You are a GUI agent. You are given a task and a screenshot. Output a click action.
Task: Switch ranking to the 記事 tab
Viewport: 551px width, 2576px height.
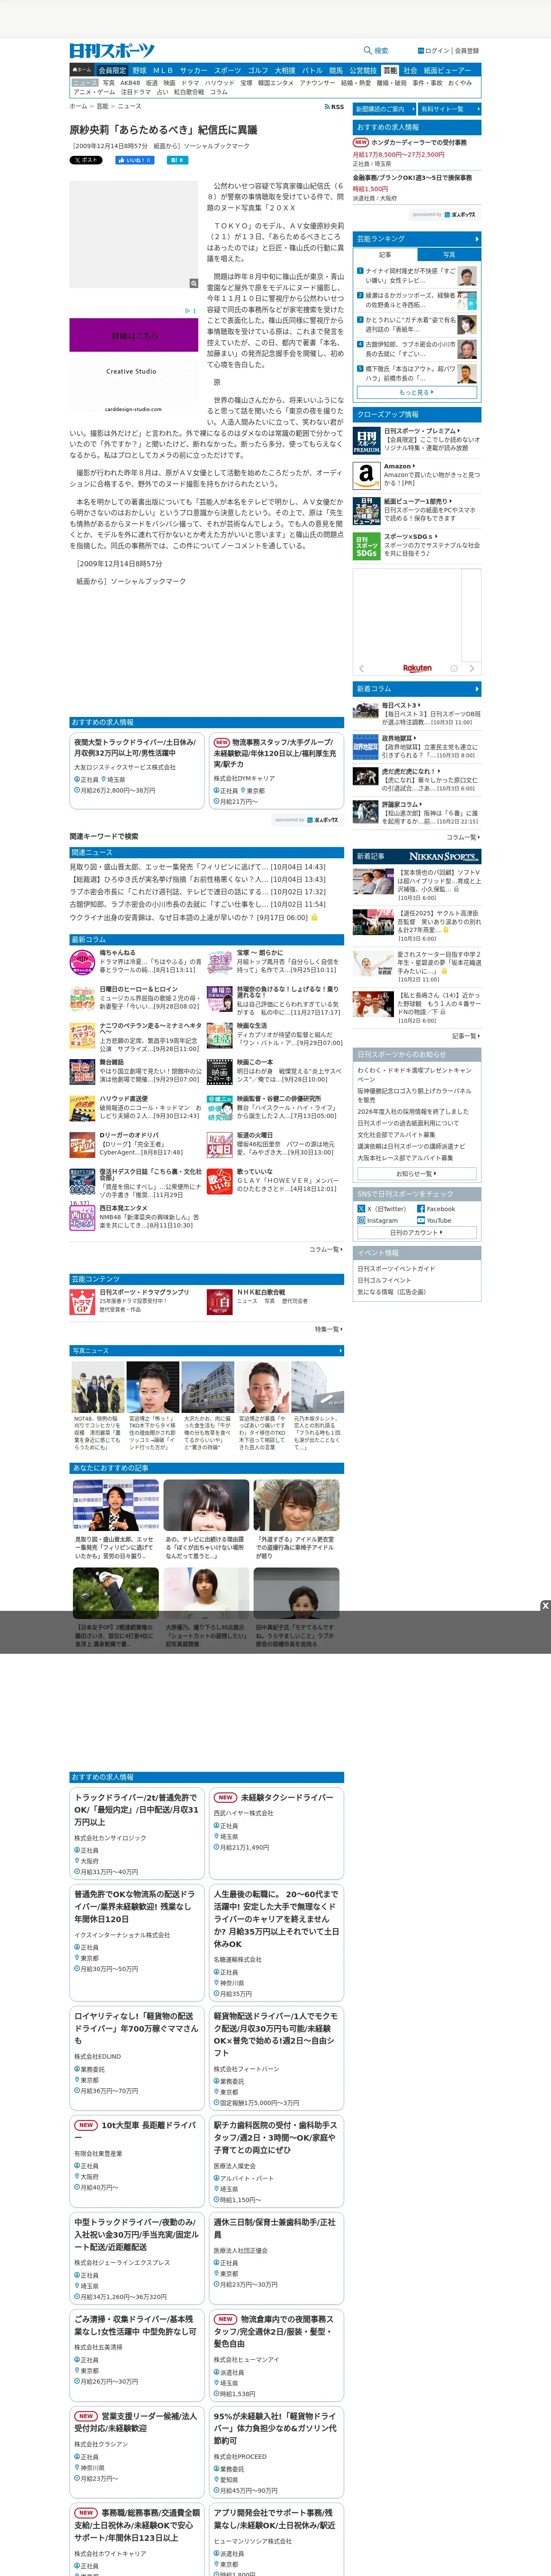[x=385, y=255]
